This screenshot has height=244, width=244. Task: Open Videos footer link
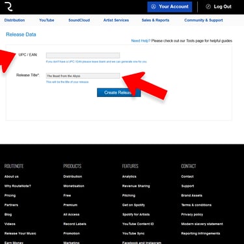click(10, 224)
